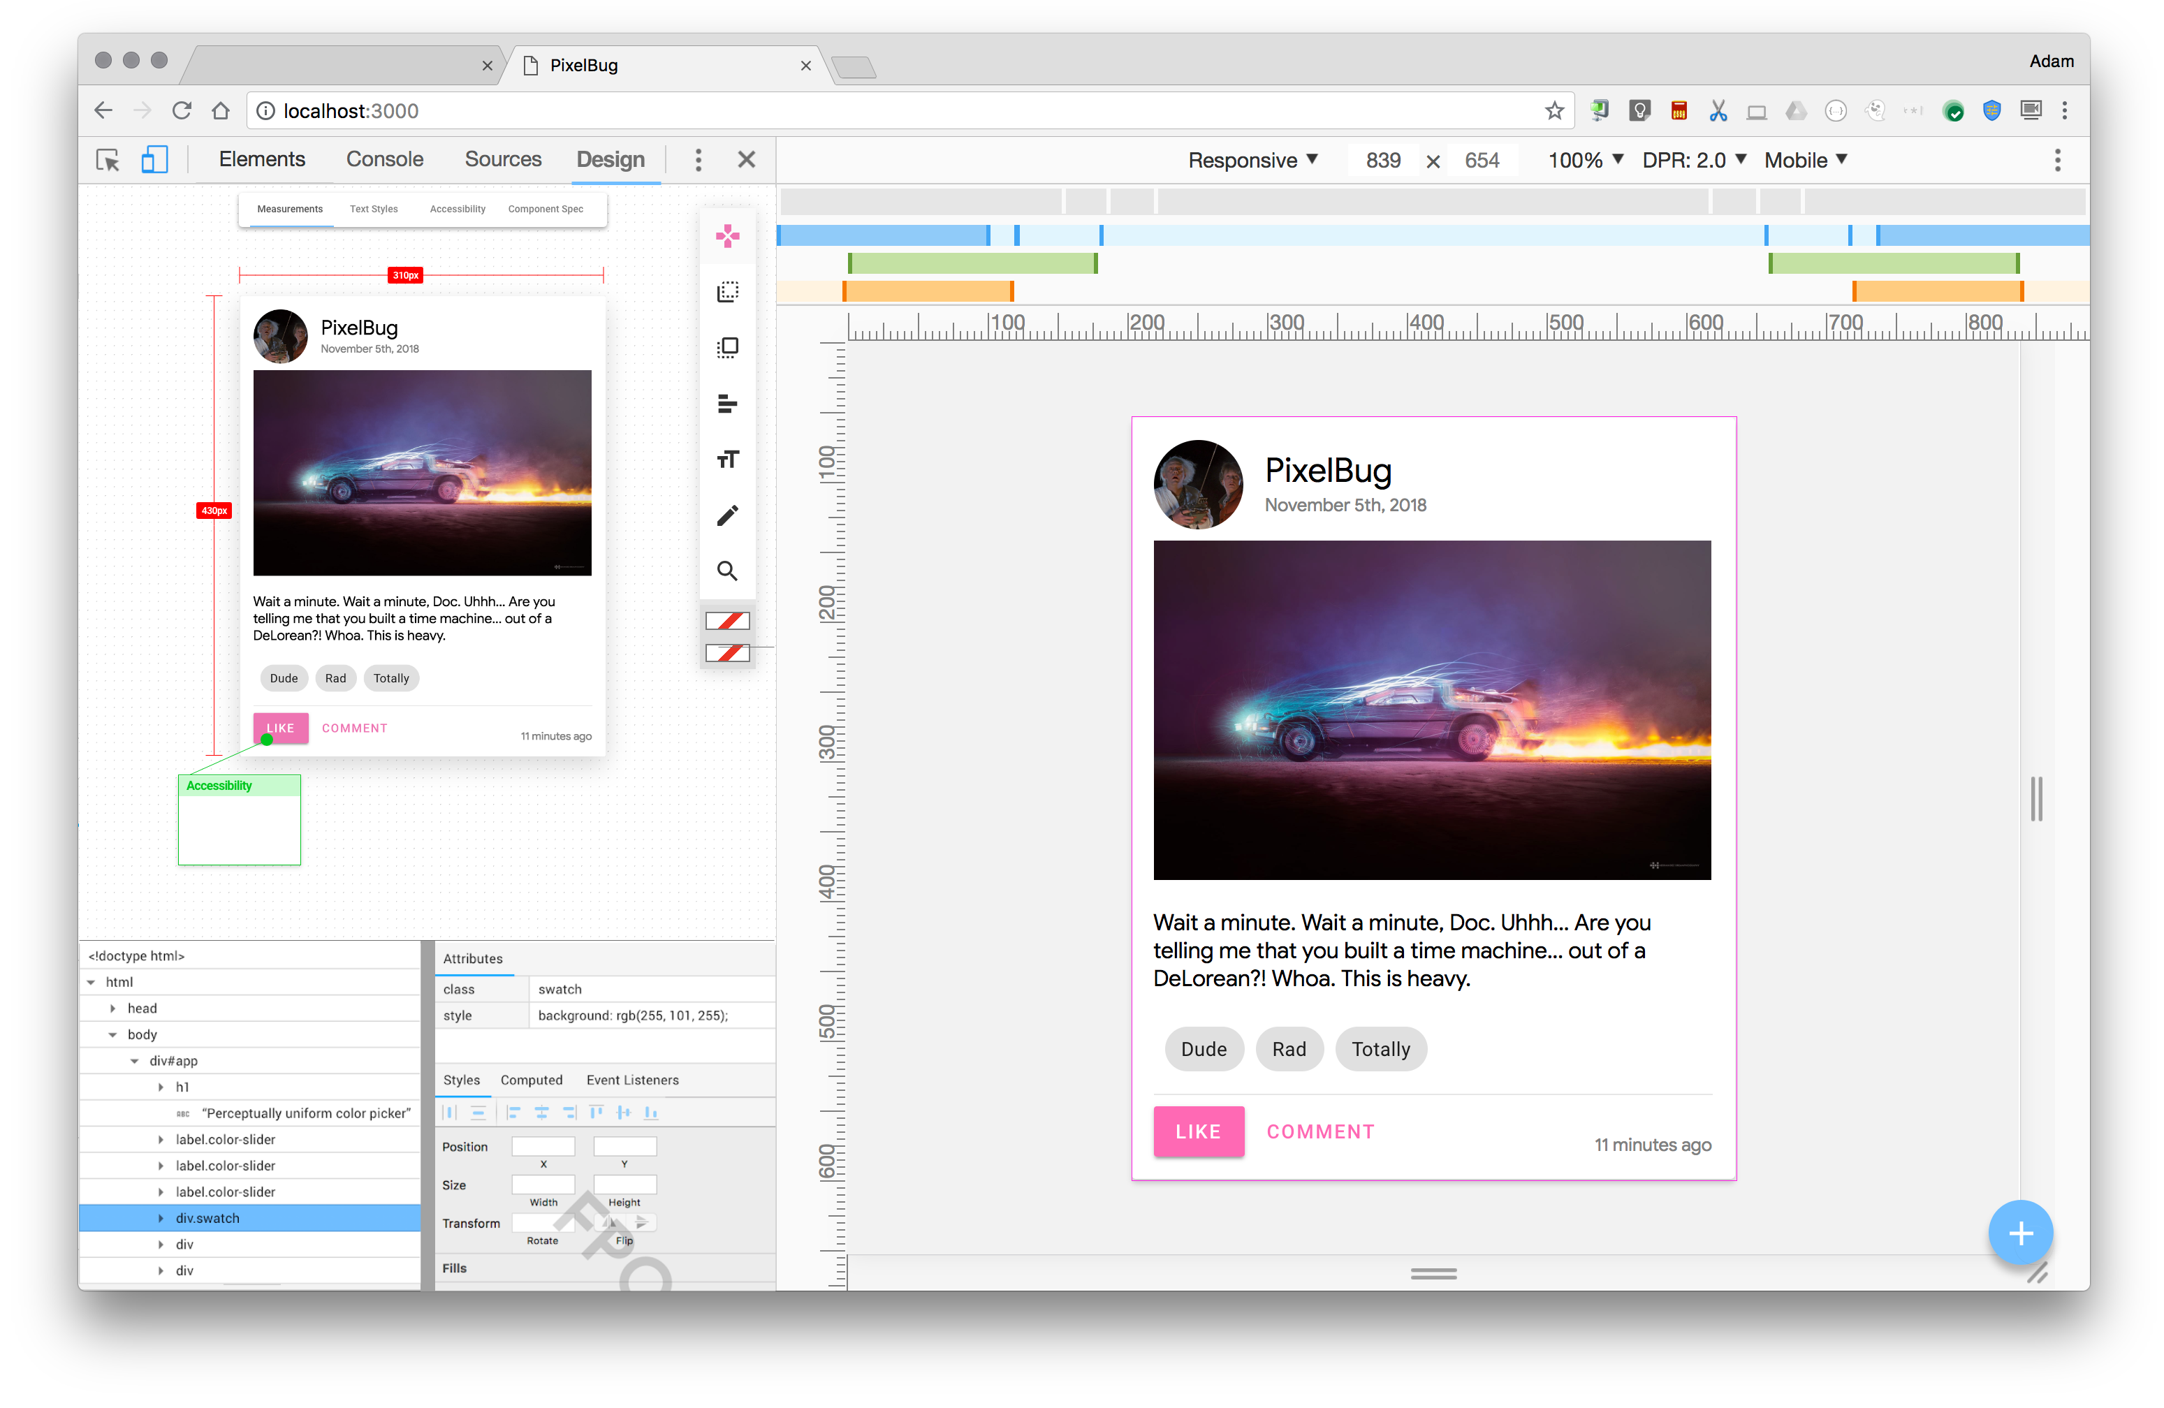Click the green checkmark extension icon
Screen dimensions: 2164x1408
[x=1953, y=111]
